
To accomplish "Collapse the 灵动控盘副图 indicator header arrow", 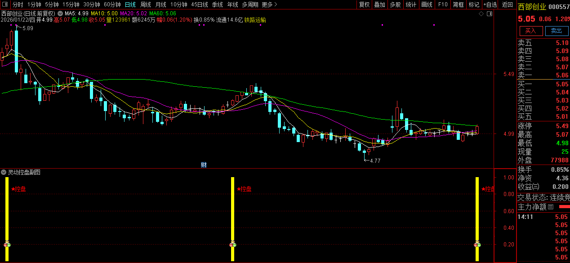I will tap(4, 172).
